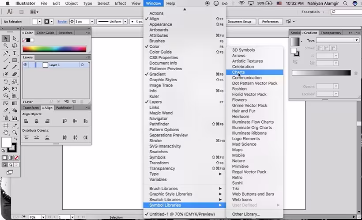The height and width of the screenshot is (220, 362).
Task: Click the gradient slider bar
Action: click(321, 73)
